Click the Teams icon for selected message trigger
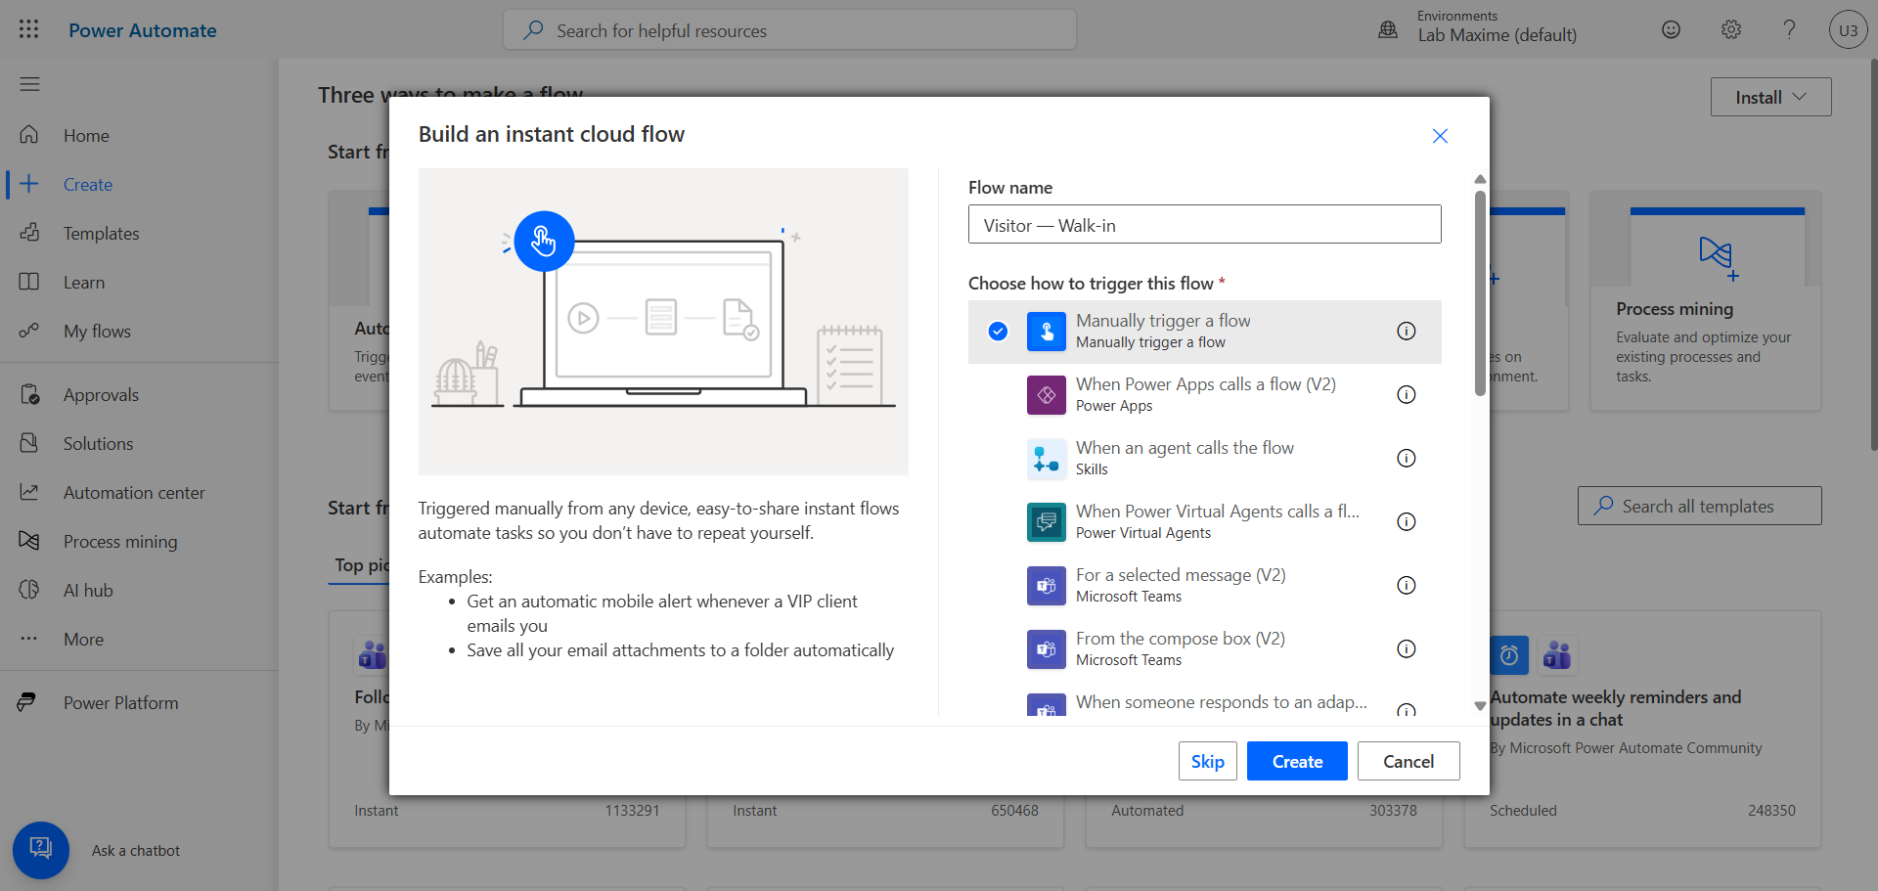Viewport: 1878px width, 891px height. 1047,586
